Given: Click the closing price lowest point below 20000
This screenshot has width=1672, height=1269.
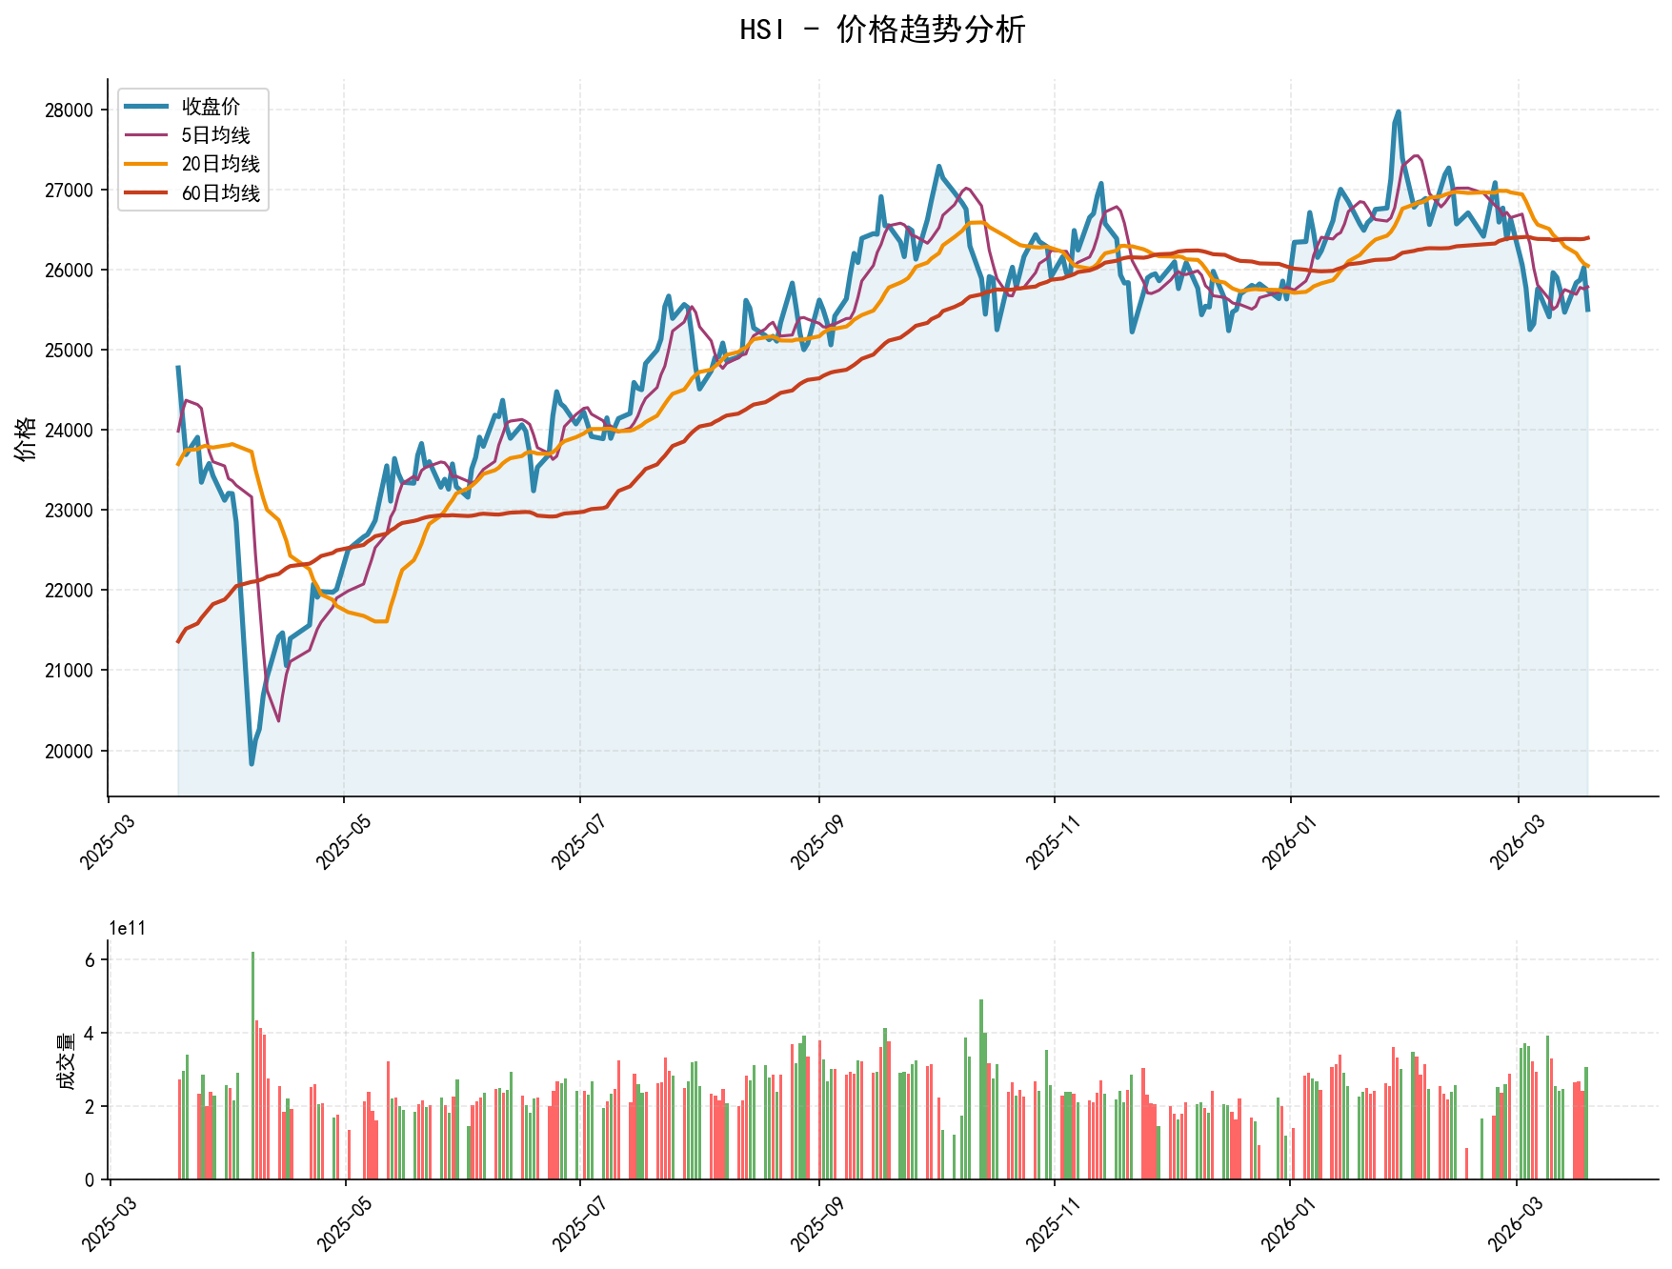Looking at the screenshot, I should [252, 763].
